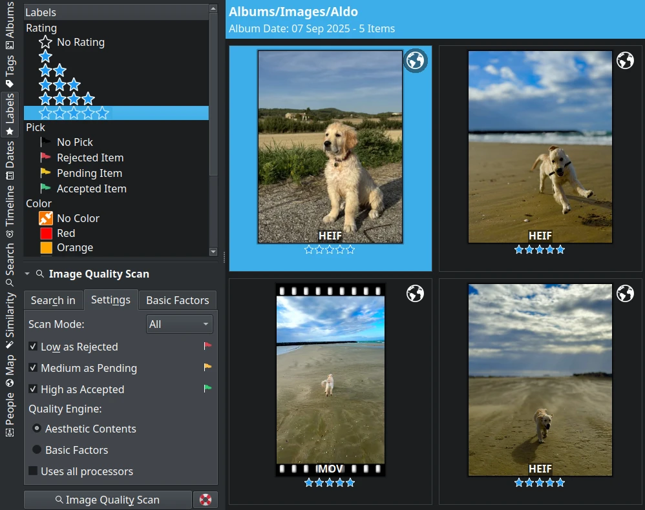This screenshot has height=510, width=645.
Task: Open the Scan Mode dropdown
Action: (x=179, y=324)
